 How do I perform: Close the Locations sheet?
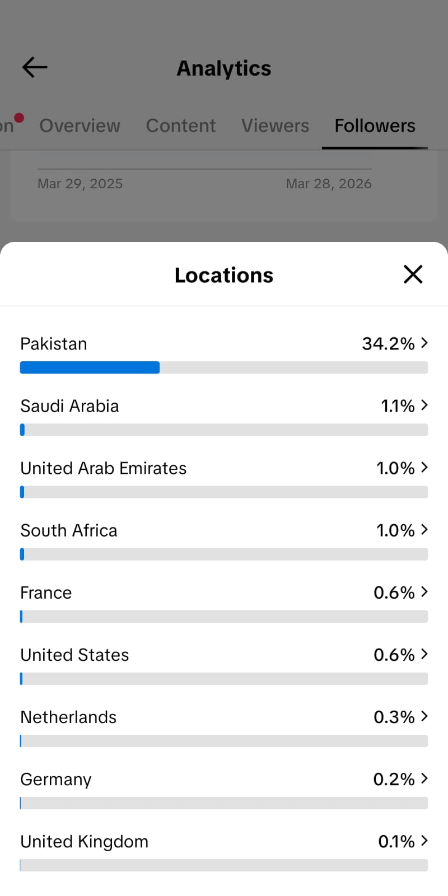click(413, 274)
